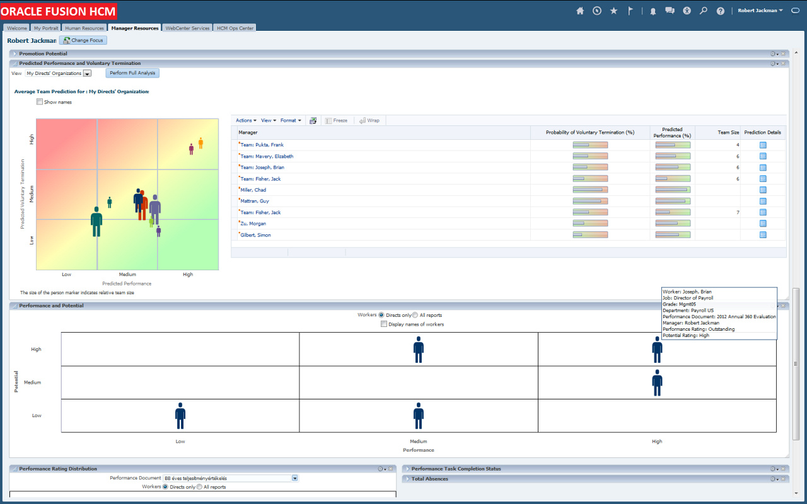Click the Perform Full Analysis button
Viewport: 807px width, 504px height.
click(132, 73)
